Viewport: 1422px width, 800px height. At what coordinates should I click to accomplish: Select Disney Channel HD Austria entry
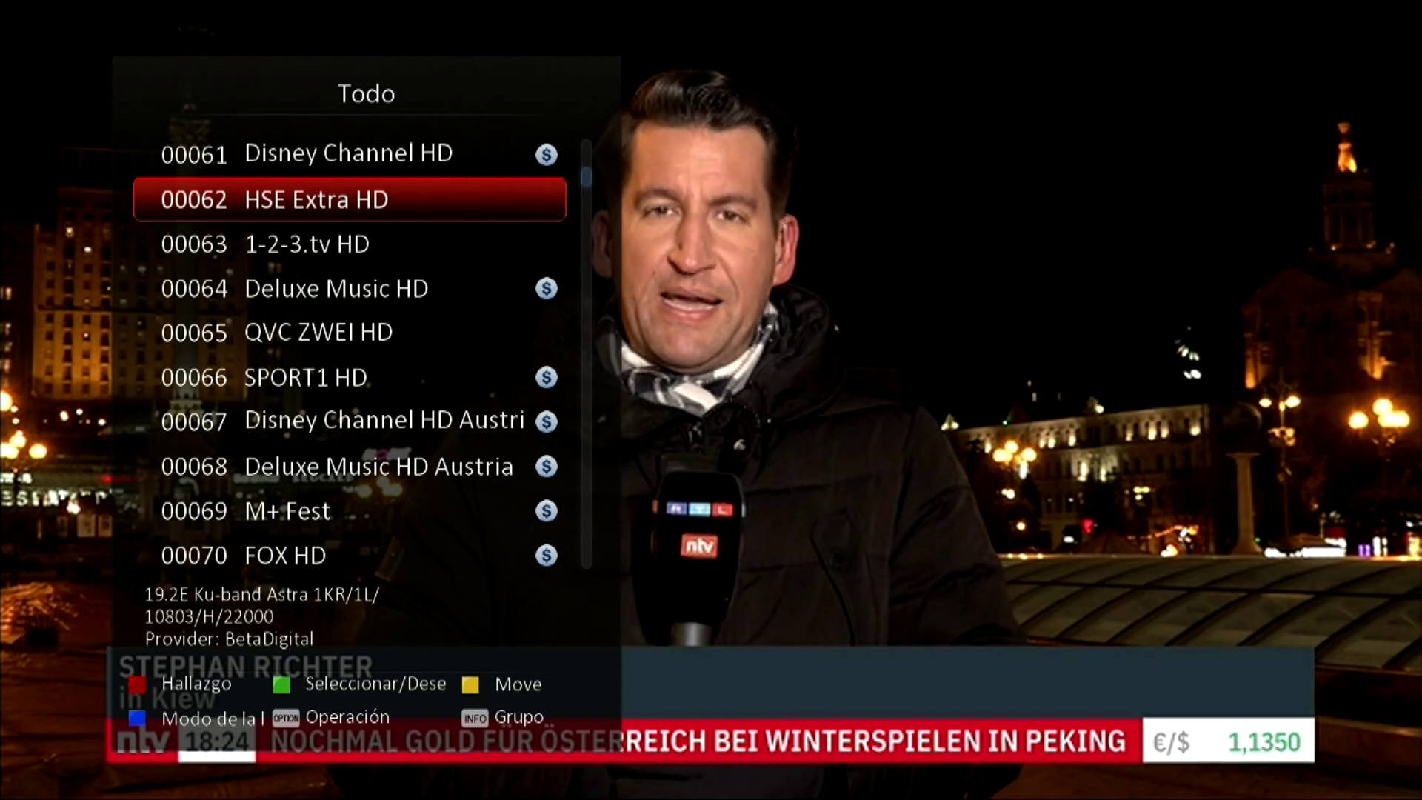click(x=384, y=421)
